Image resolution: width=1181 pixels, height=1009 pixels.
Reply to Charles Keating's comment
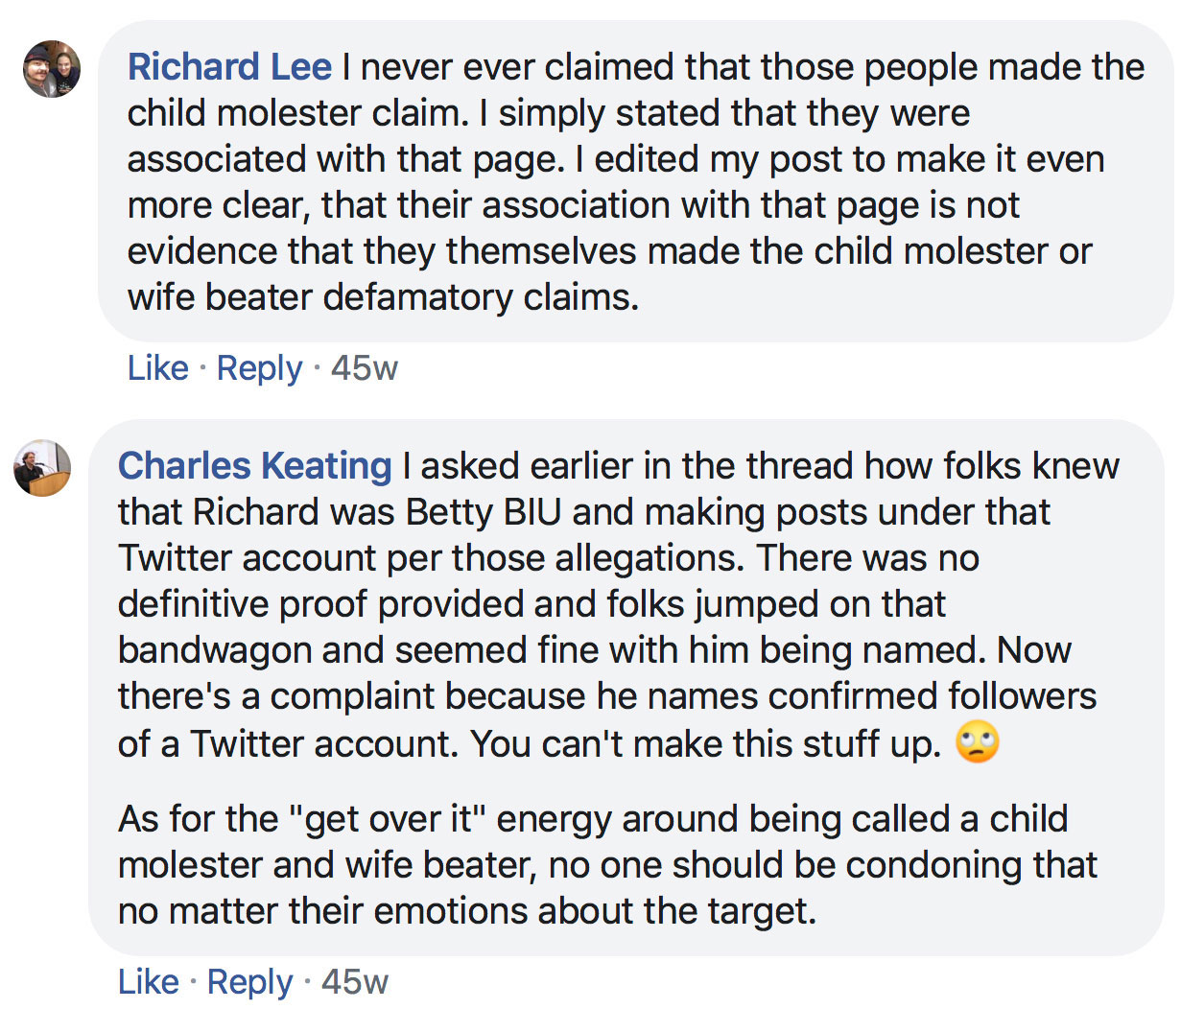[x=250, y=983]
